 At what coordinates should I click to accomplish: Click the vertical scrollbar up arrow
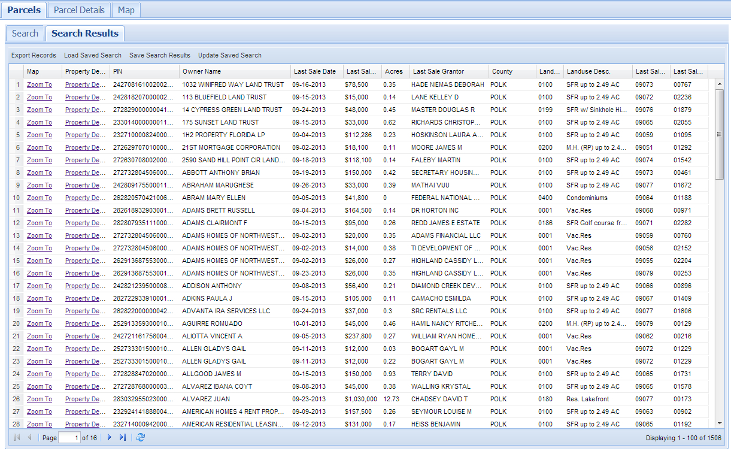tap(719, 84)
